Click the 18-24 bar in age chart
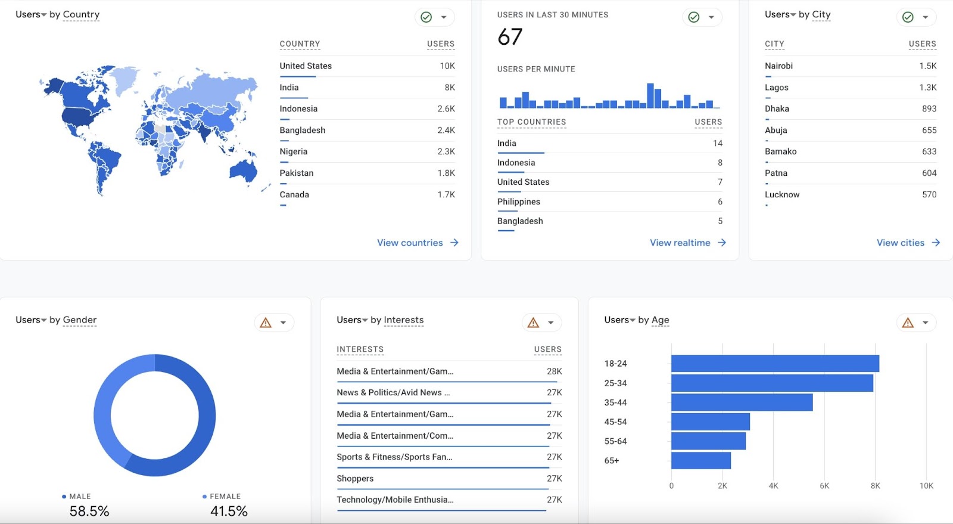This screenshot has width=953, height=524. click(774, 364)
